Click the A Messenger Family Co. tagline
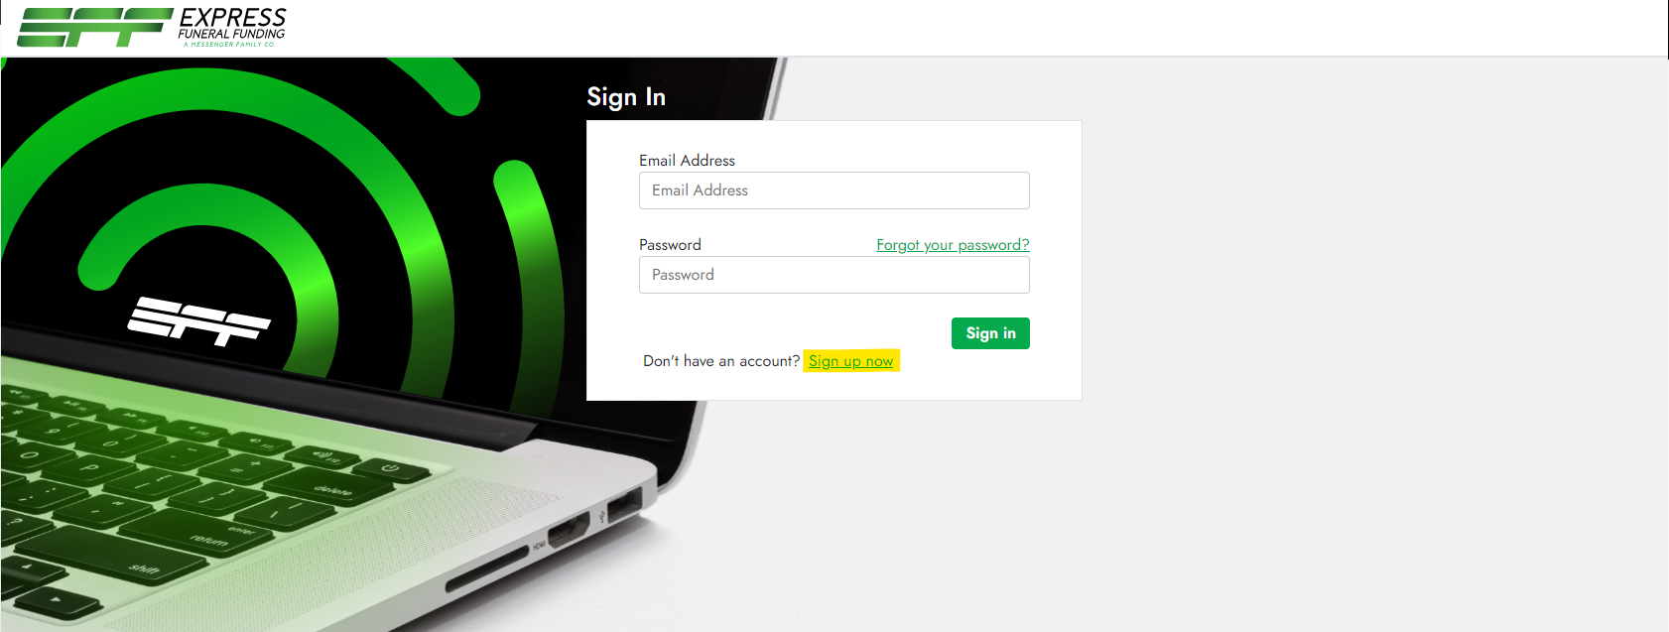Viewport: 1669px width, 632px height. (x=229, y=45)
